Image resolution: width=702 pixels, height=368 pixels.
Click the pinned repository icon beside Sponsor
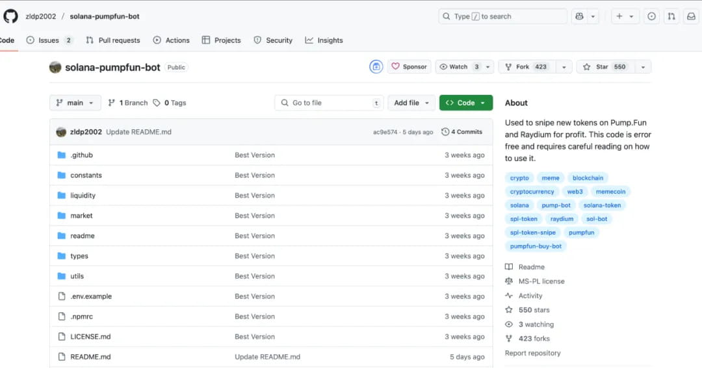[376, 66]
